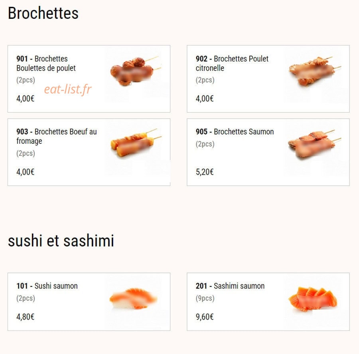Click the salmon sushi nigiri photo

[133, 298]
